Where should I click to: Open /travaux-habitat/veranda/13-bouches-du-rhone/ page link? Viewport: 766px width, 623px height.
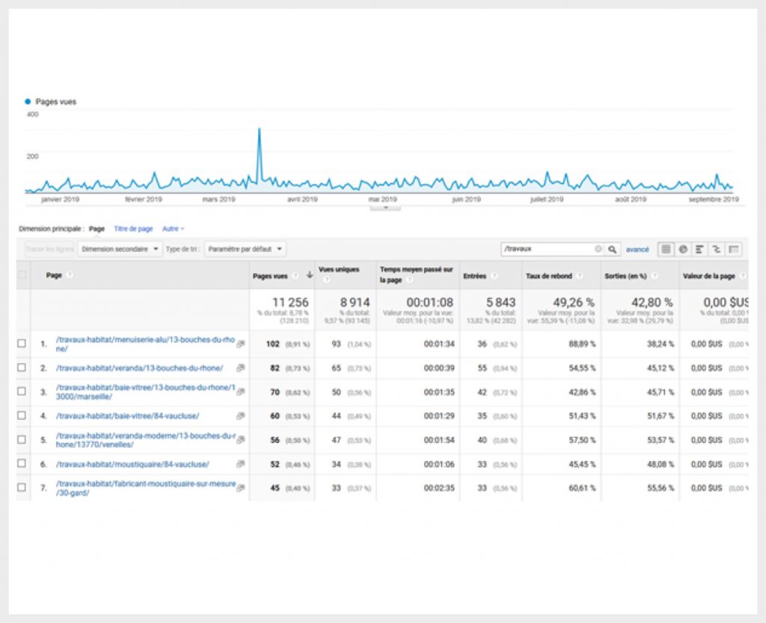[x=139, y=368]
